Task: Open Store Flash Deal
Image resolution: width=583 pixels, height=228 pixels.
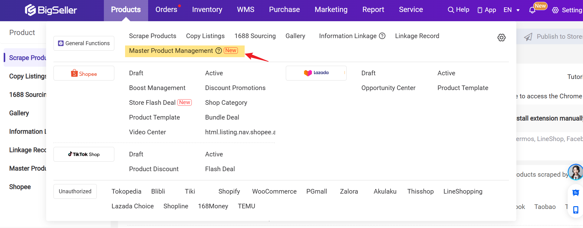Action: (x=152, y=103)
